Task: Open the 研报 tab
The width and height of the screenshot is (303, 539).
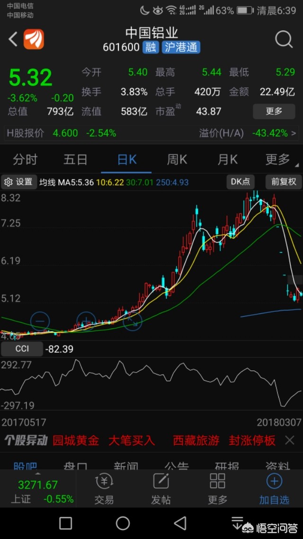Action: click(227, 466)
